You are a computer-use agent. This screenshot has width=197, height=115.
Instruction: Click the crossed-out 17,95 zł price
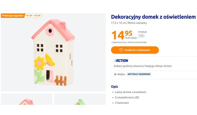142,32
